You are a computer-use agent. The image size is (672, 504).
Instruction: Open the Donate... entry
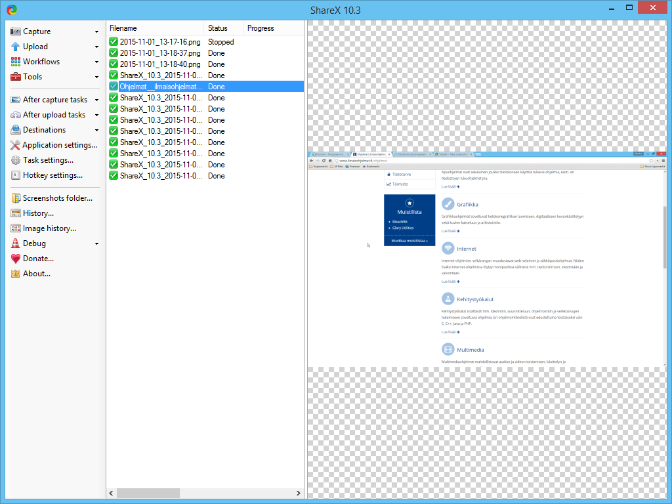55,259
